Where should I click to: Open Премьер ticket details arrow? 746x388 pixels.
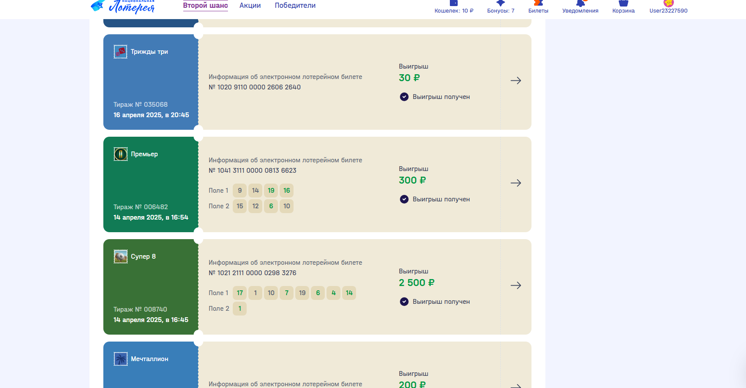pos(516,183)
